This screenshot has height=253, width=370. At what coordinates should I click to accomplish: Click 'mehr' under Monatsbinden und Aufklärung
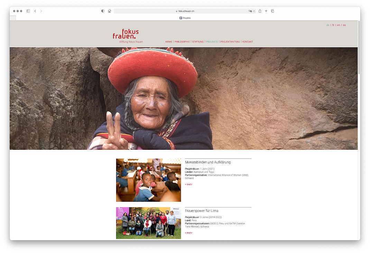189,184
